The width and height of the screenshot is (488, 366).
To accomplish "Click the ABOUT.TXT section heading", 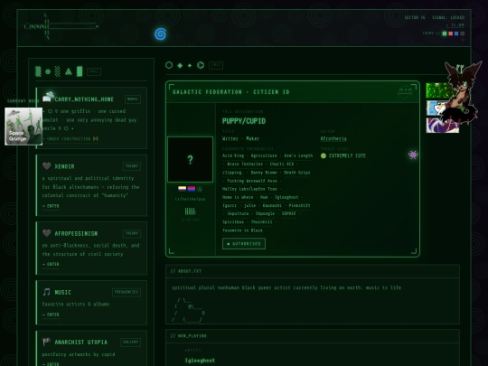I will [x=186, y=271].
